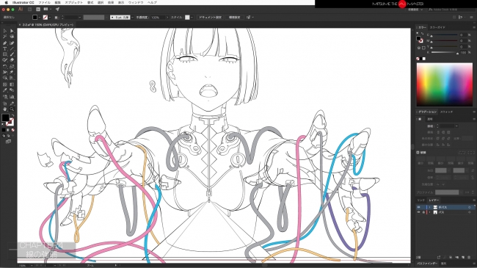Open fill color dropdown in control bar

tap(39, 18)
